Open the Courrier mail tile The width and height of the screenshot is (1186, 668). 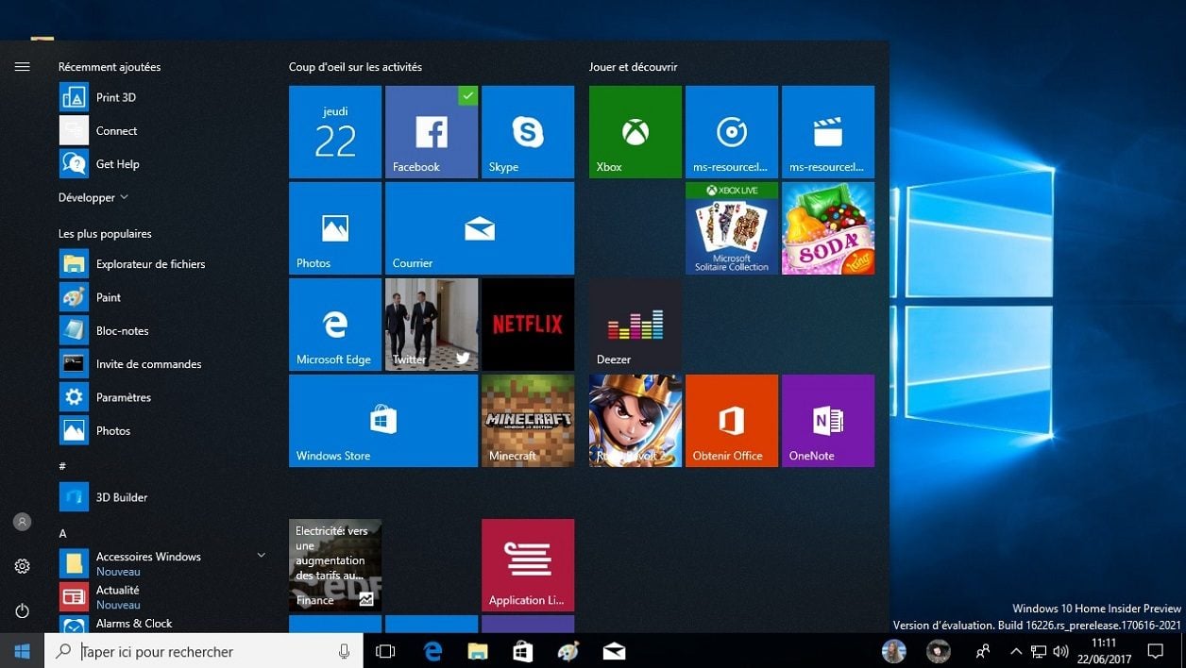coord(480,228)
